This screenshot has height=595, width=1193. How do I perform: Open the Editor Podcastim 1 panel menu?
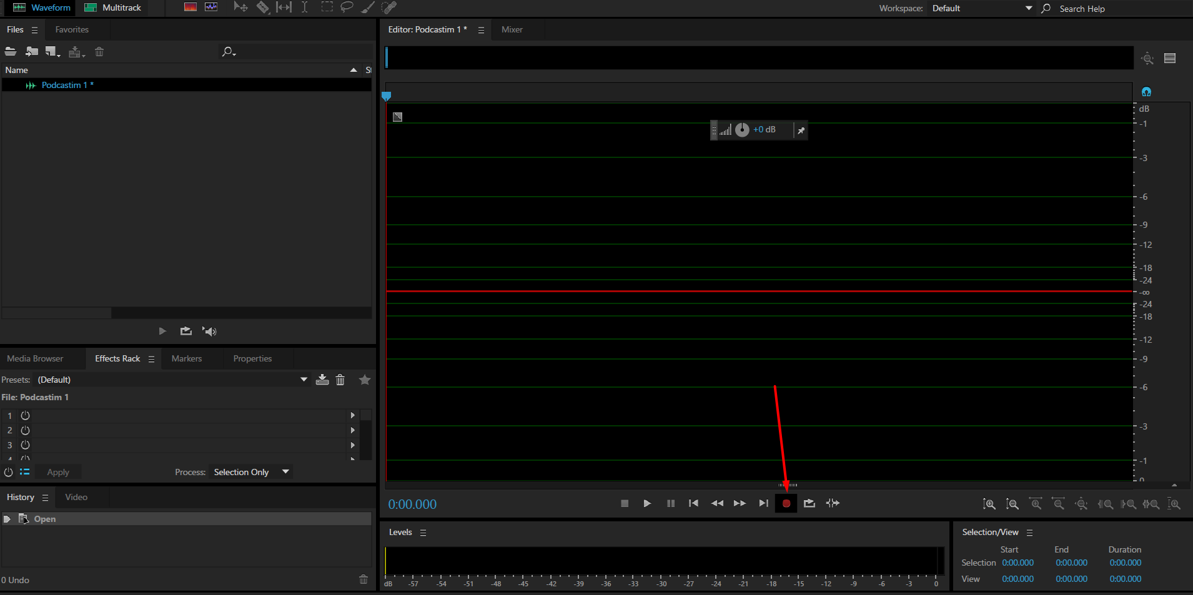coord(481,30)
